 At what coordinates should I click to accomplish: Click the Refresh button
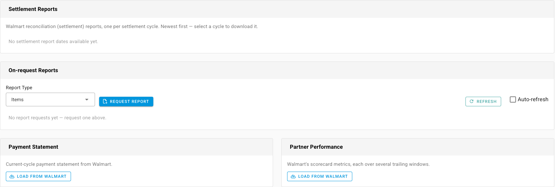point(483,102)
